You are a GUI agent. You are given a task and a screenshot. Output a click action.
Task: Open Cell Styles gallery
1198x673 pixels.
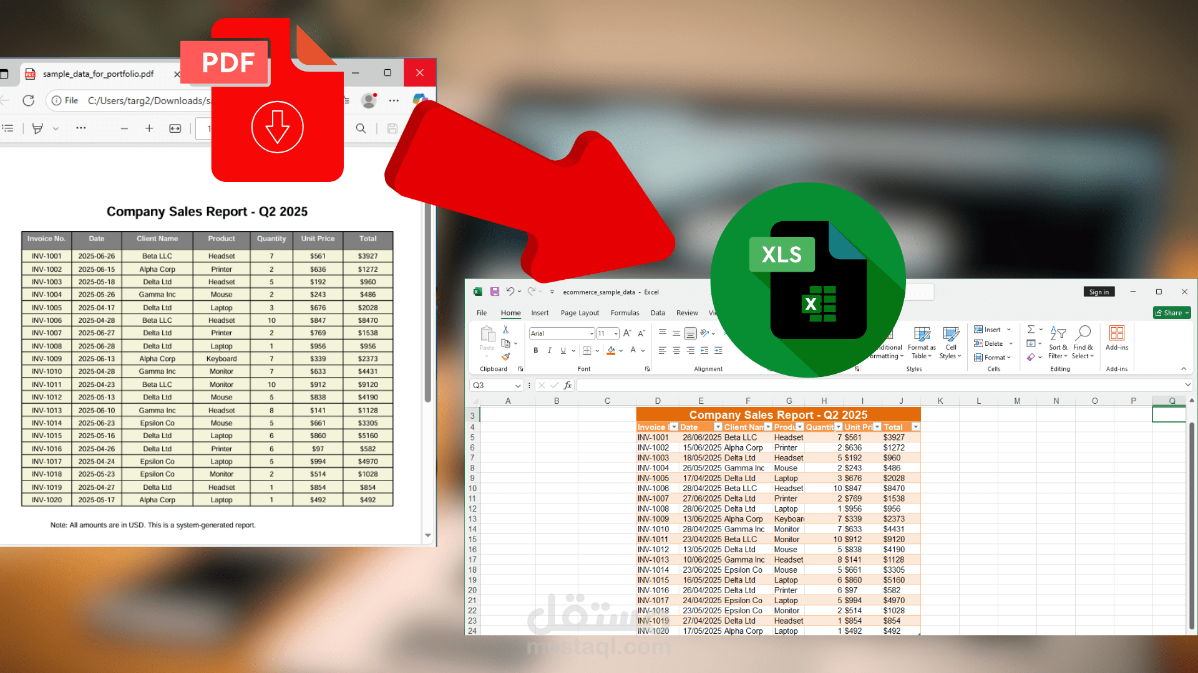coord(950,343)
